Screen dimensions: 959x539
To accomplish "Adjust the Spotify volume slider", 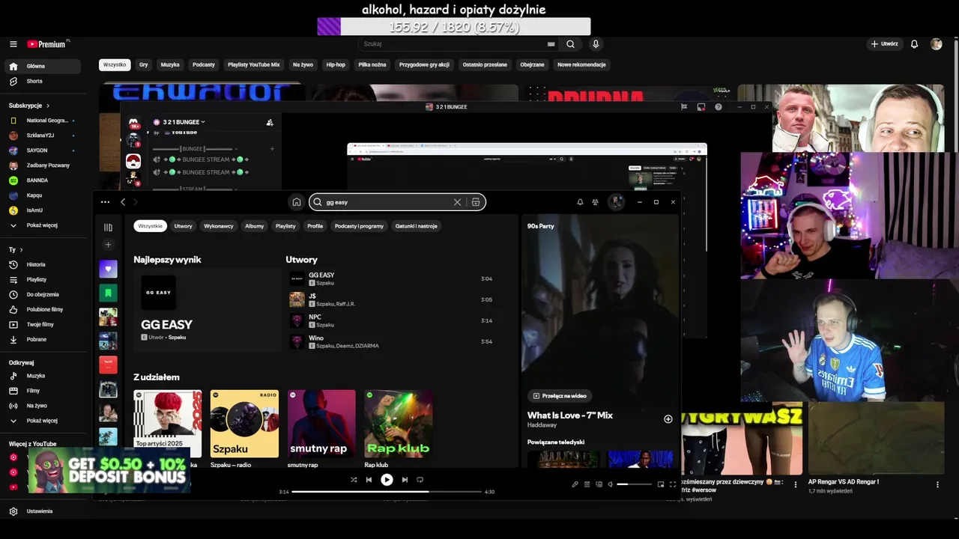I will [x=634, y=484].
